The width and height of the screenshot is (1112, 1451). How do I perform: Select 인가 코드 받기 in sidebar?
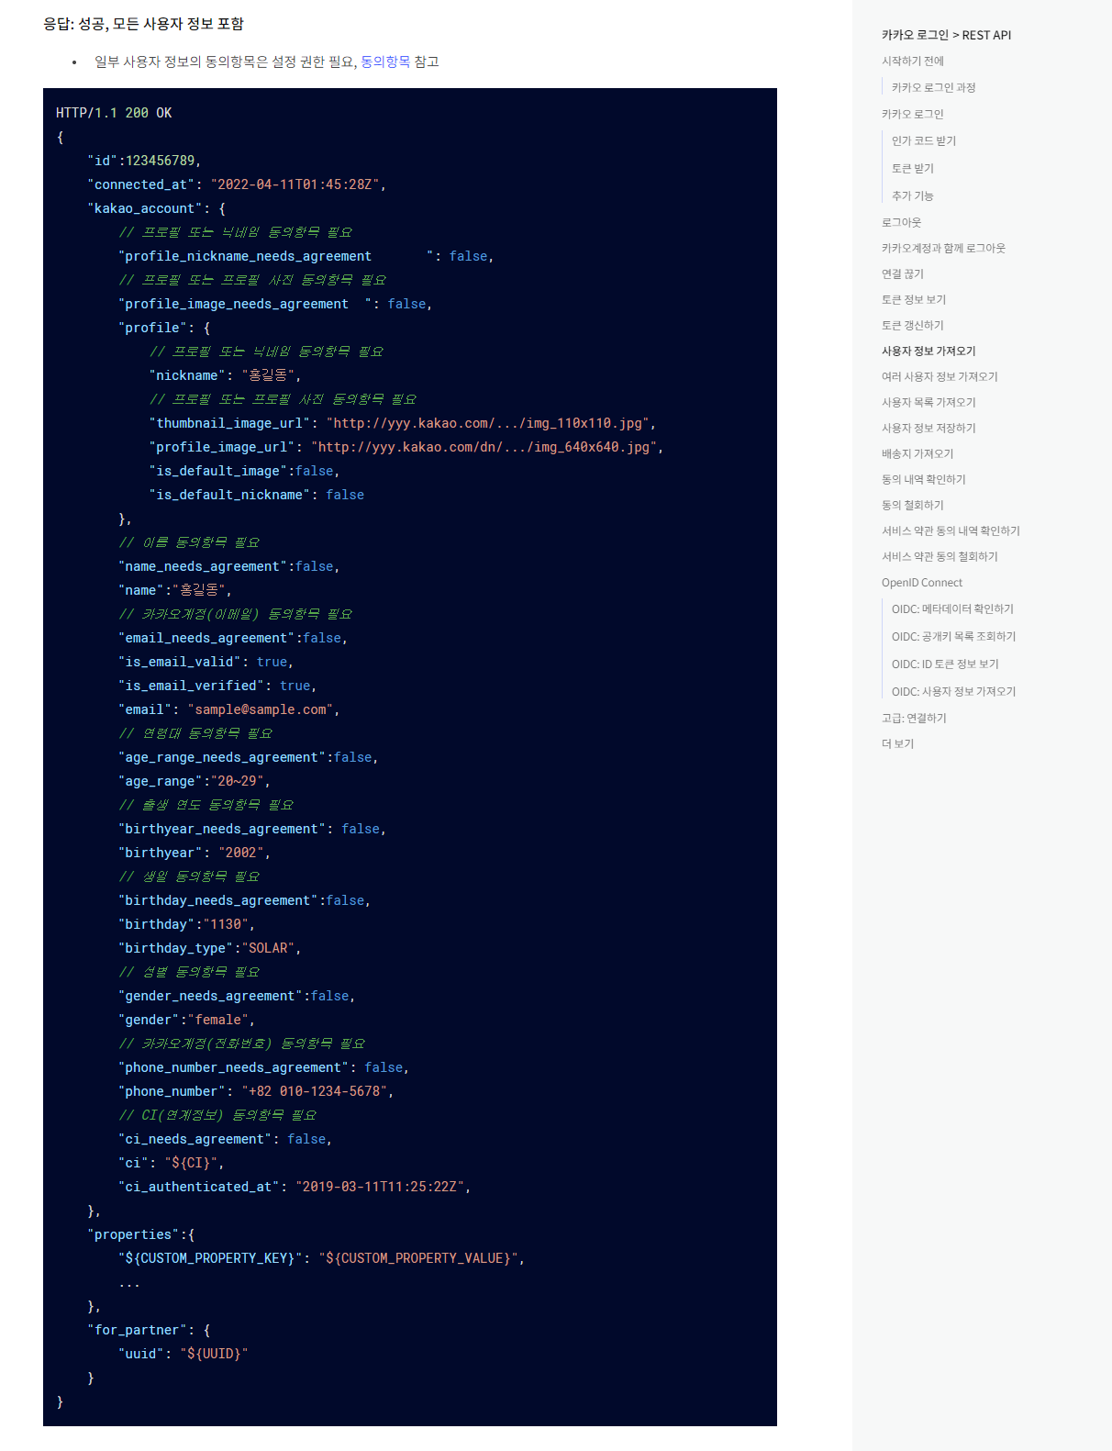(923, 140)
